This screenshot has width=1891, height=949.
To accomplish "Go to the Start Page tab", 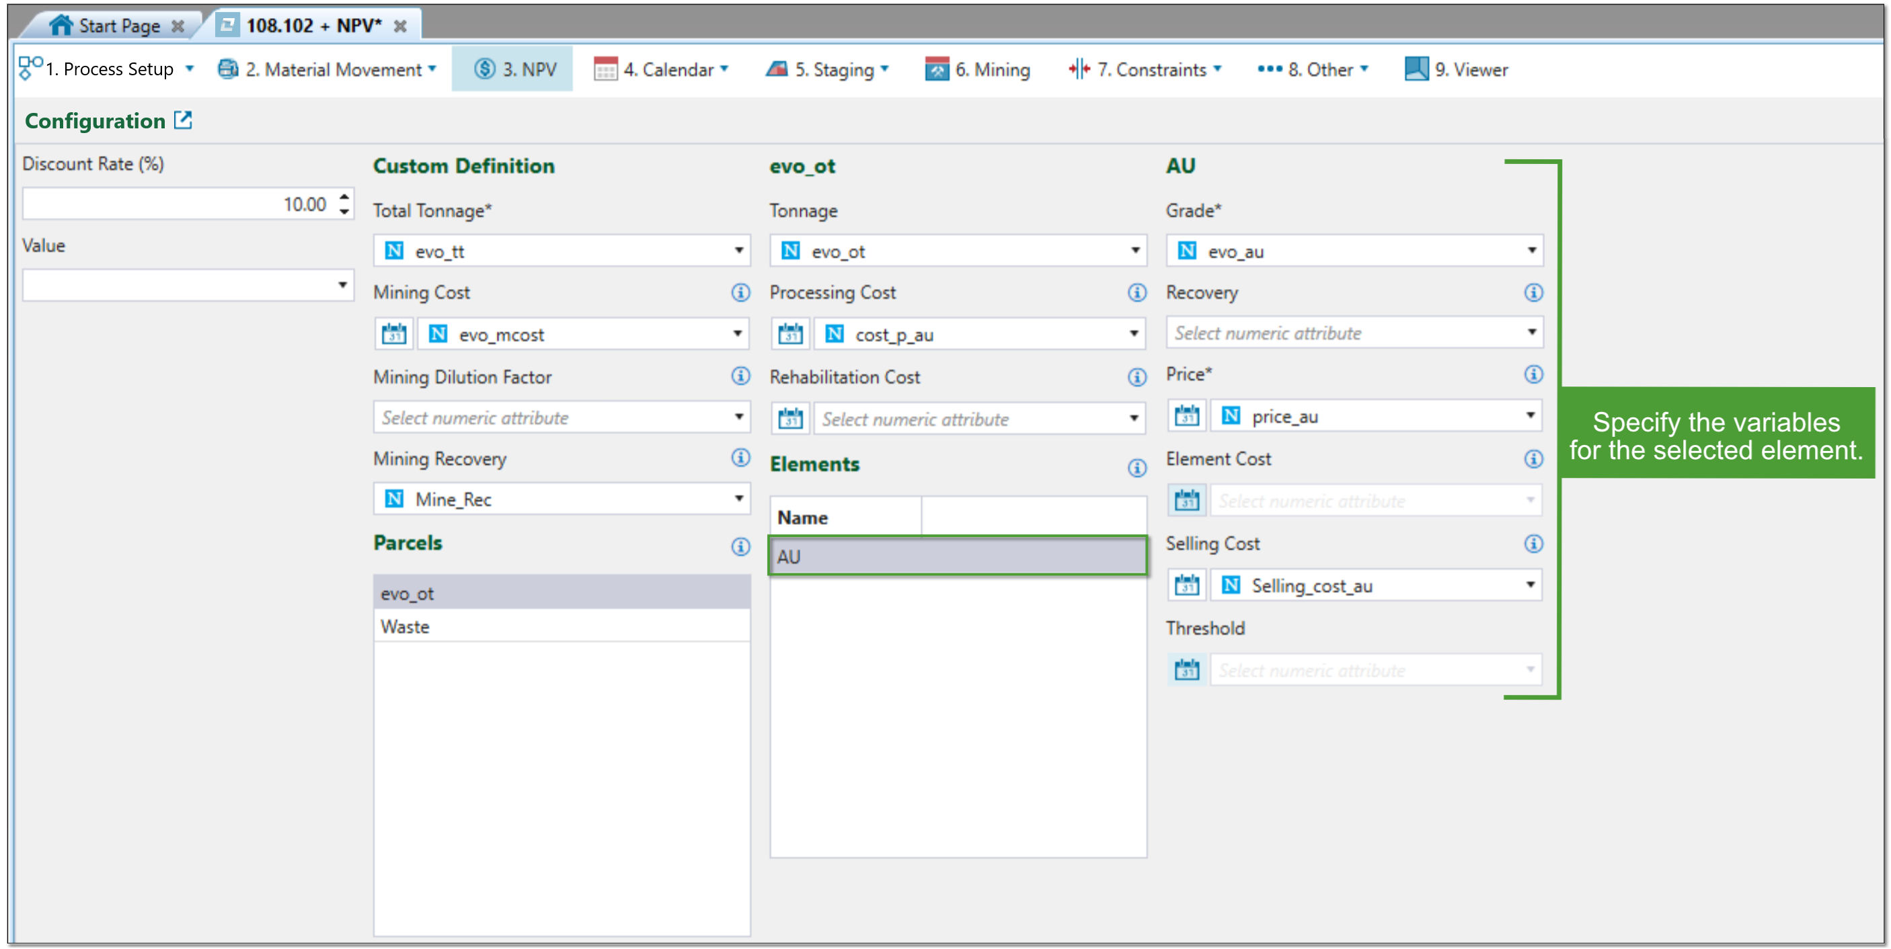I will pos(109,26).
